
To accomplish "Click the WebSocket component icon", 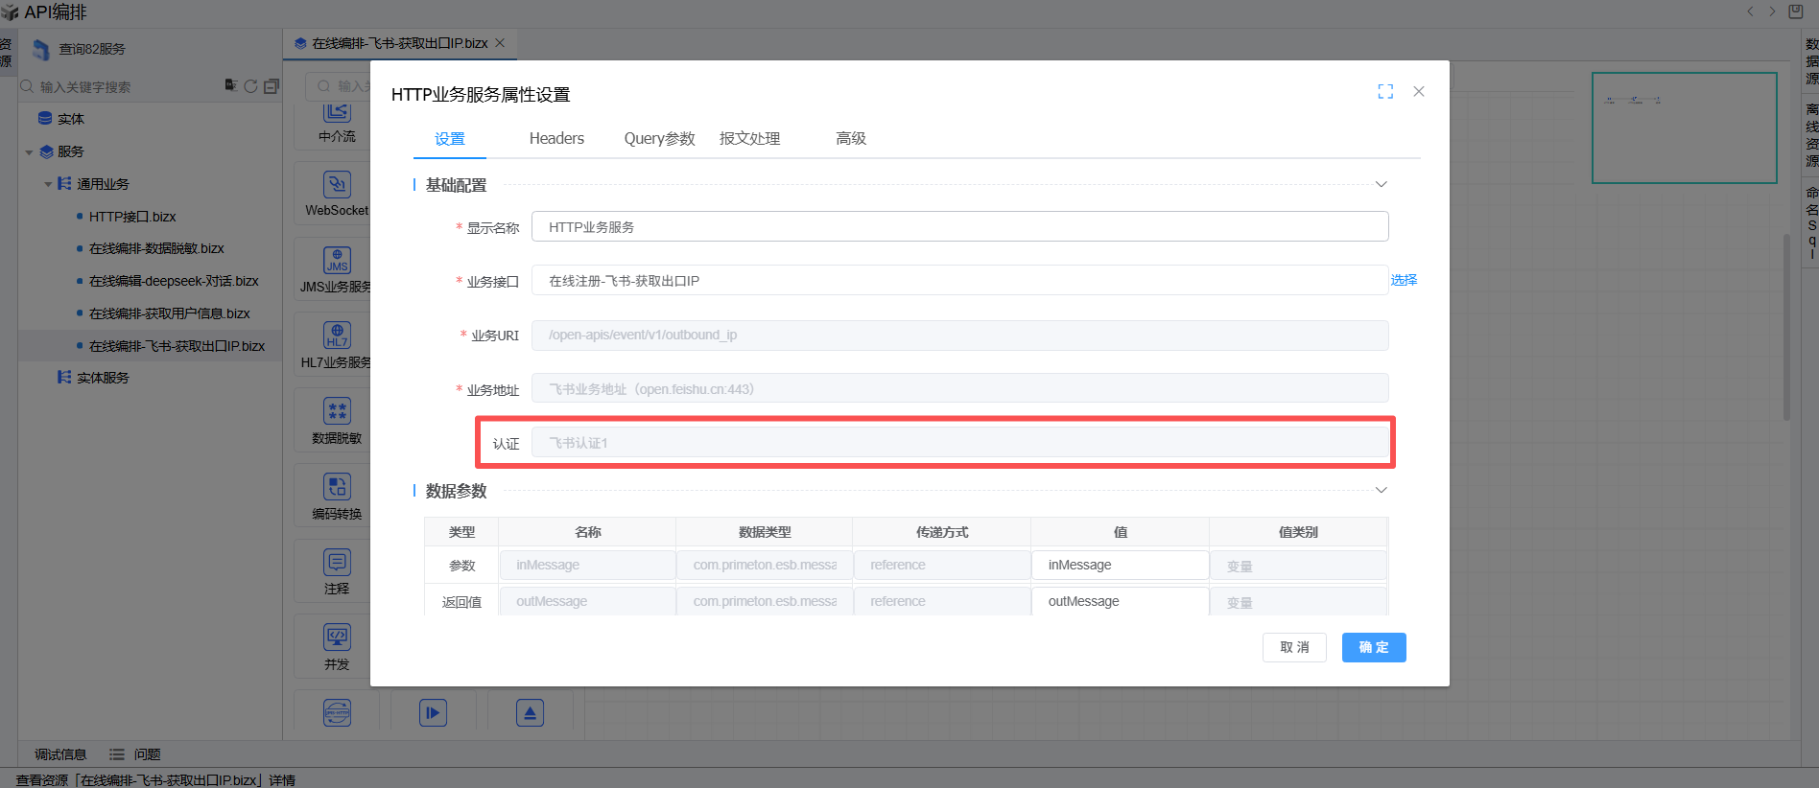I will tap(337, 185).
